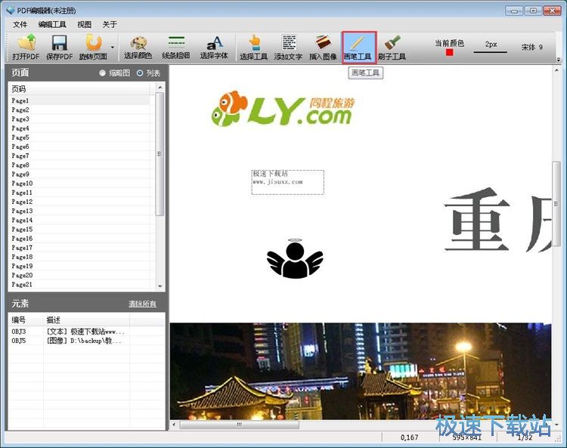The image size is (567, 448).
Task: Select Page5 in the page list
Action: [79, 137]
